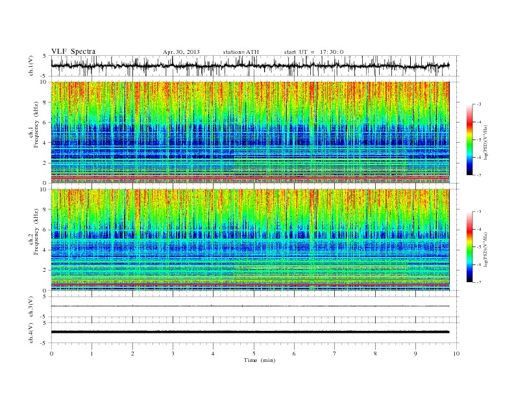Click the "ch.3(V)" axis label
Screen dimensions: 514x397
31,307
